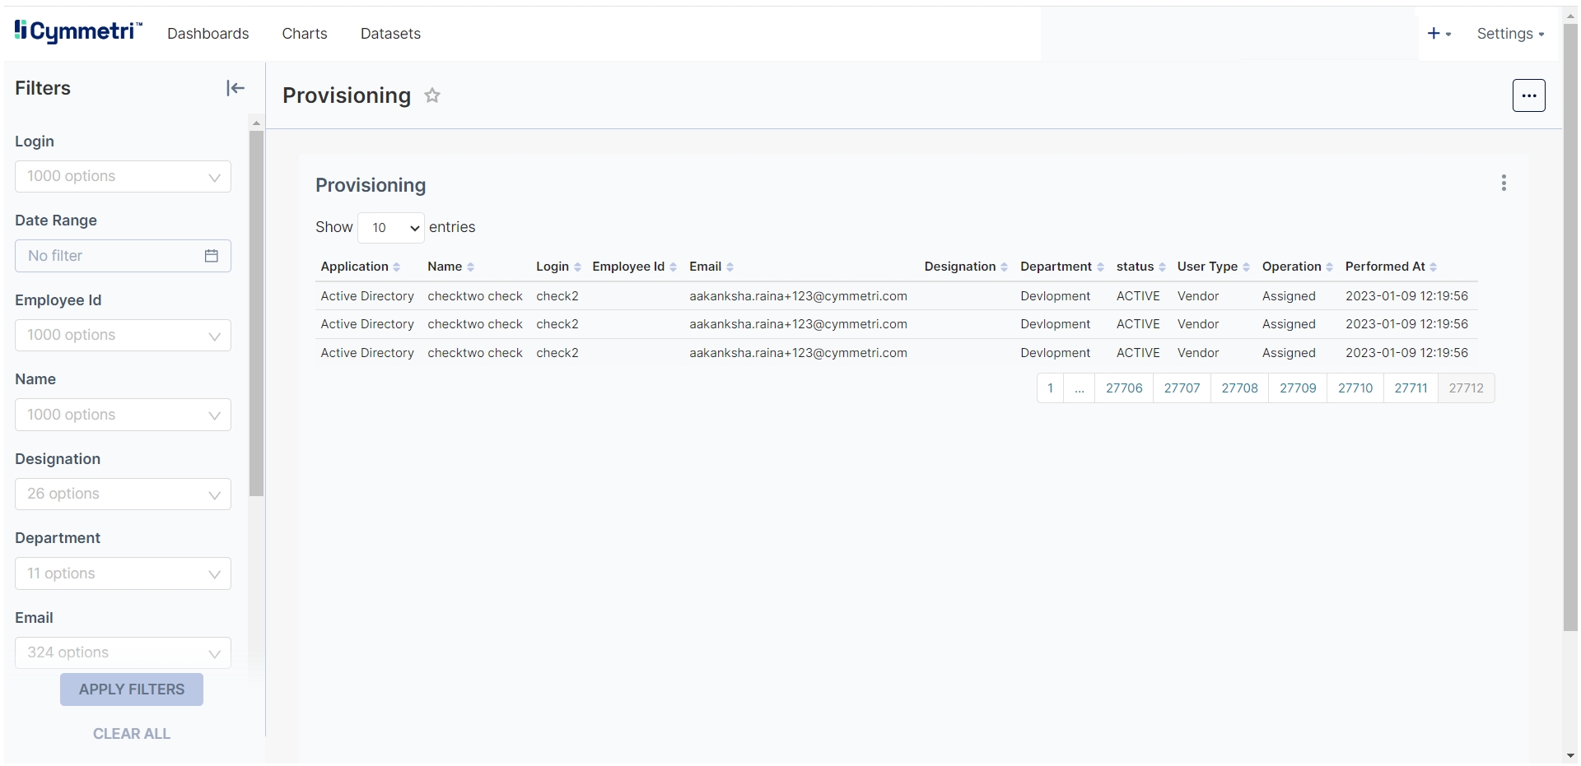This screenshot has height=766, width=1581.
Task: Change the Show entries count dropdown
Action: (x=391, y=228)
